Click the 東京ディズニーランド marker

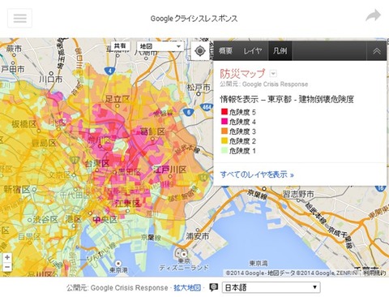tap(184, 254)
